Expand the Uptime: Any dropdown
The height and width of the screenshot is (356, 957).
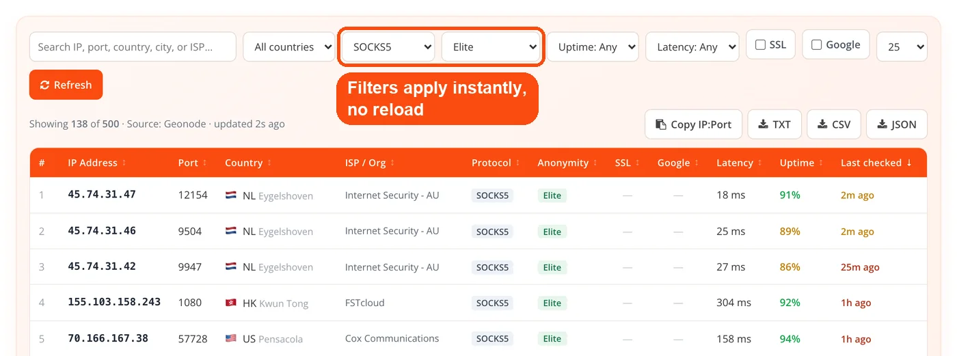pos(593,47)
